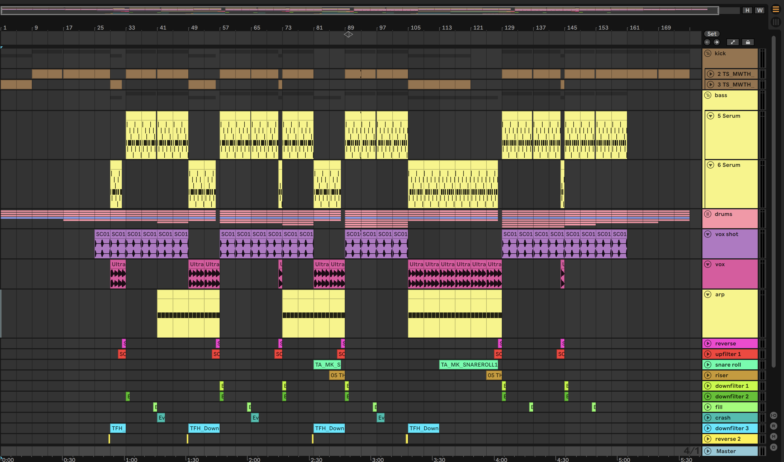Toggle the Mixer (M) section visibility
This screenshot has width=784, height=462.
[x=773, y=436]
